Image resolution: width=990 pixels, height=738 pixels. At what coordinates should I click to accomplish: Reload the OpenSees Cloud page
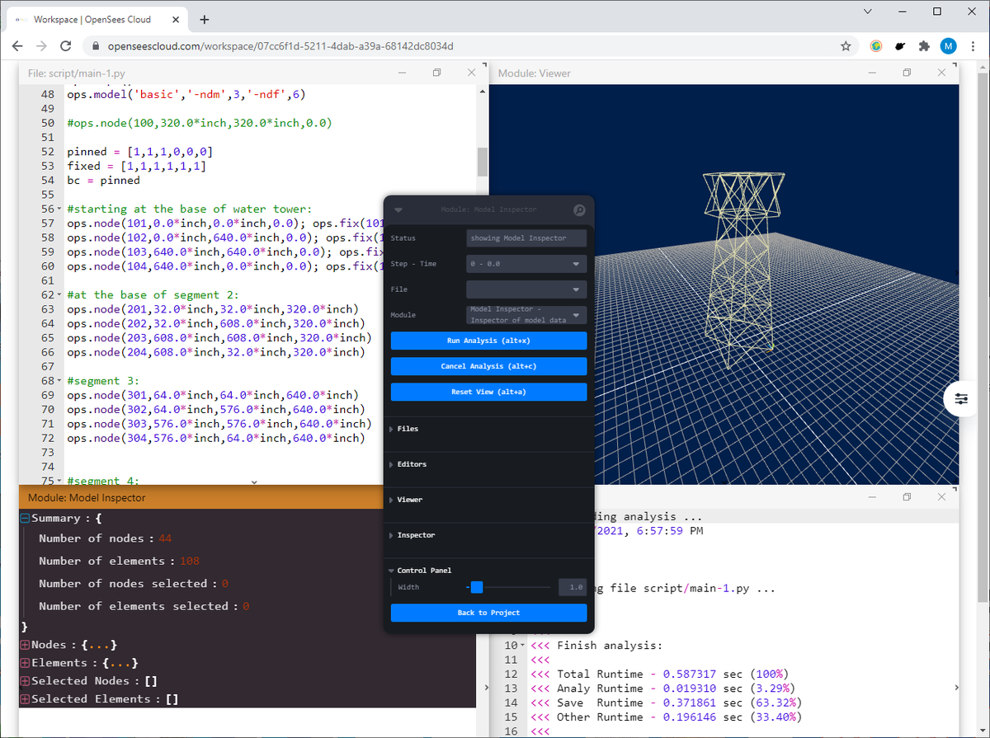[67, 46]
